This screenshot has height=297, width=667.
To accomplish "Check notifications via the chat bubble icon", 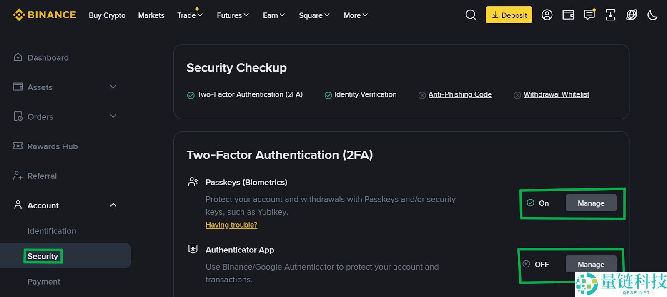I will coord(589,15).
